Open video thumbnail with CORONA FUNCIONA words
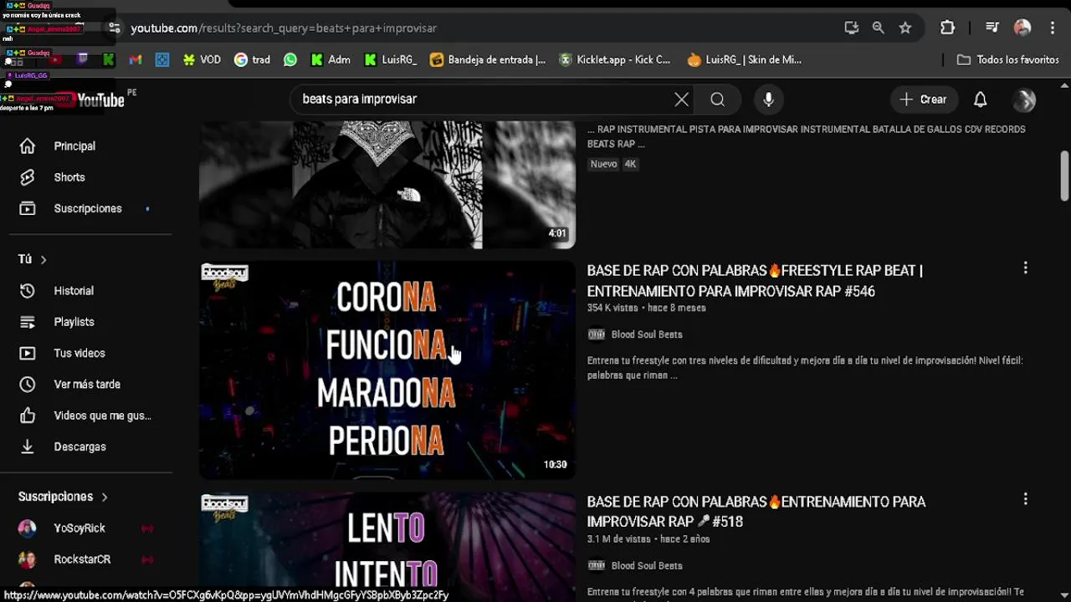This screenshot has height=602, width=1071. (x=387, y=370)
